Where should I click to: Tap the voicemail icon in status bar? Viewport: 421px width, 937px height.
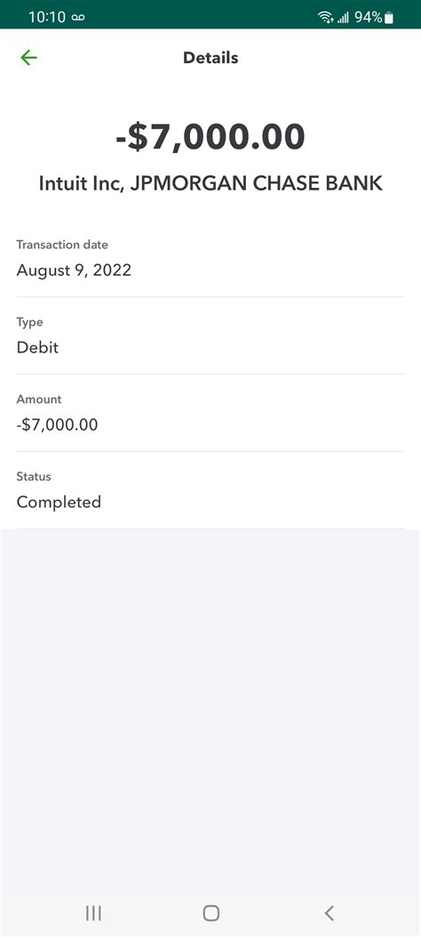(78, 17)
